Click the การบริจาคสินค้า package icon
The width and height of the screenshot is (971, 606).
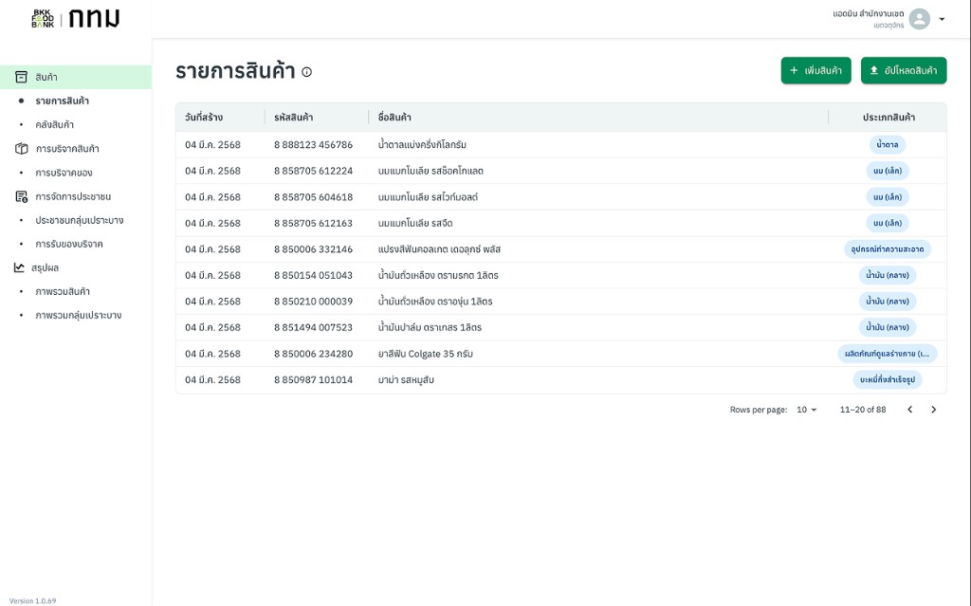[21, 149]
